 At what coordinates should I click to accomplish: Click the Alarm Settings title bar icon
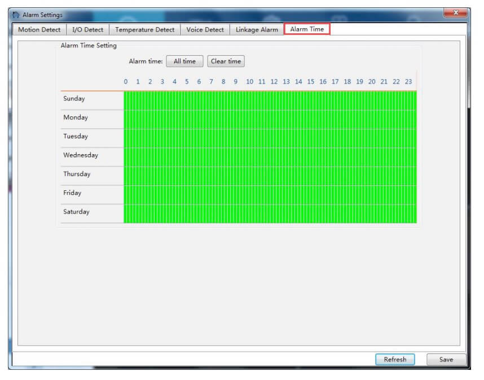tap(16, 15)
